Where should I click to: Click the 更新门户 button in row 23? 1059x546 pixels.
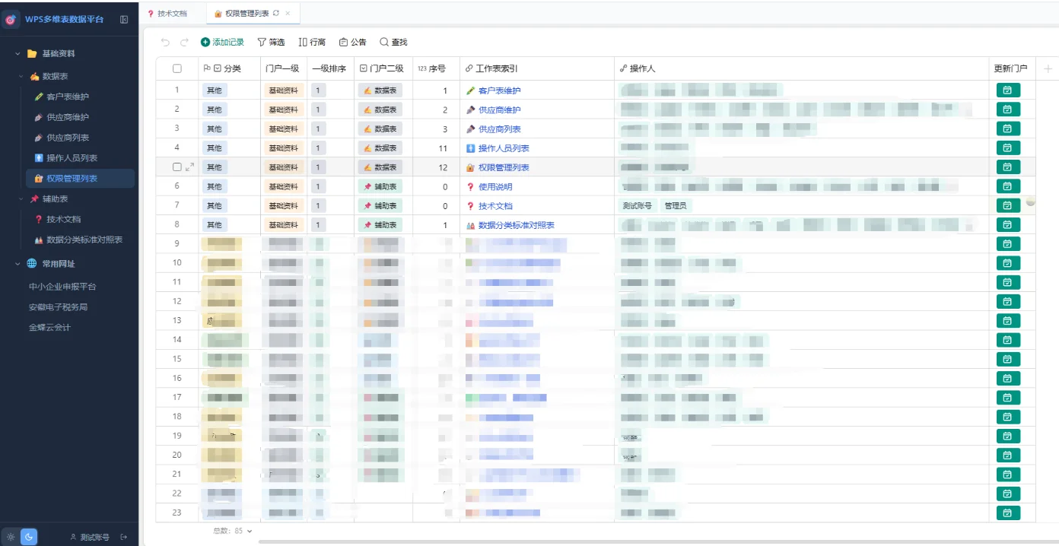(1008, 513)
